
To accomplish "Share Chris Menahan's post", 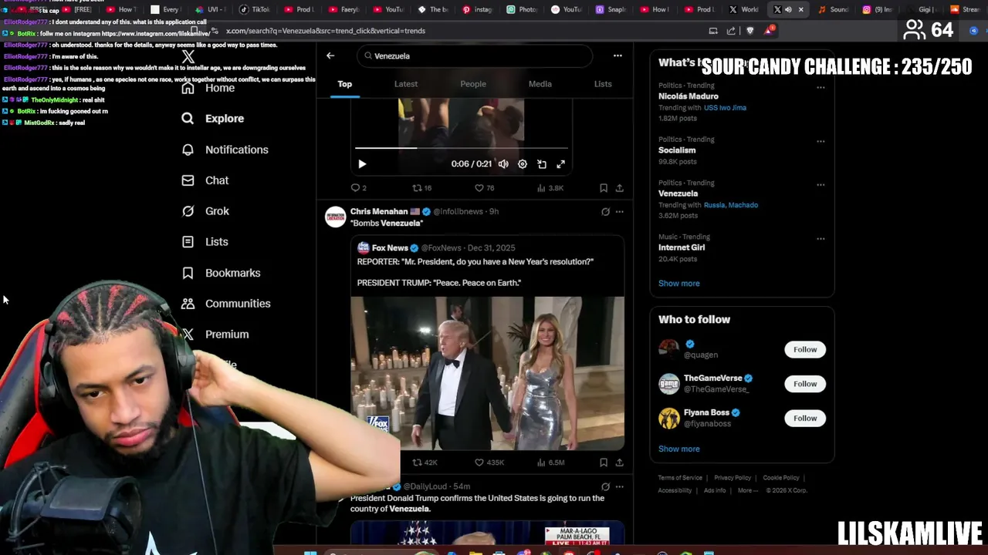I will point(619,462).
